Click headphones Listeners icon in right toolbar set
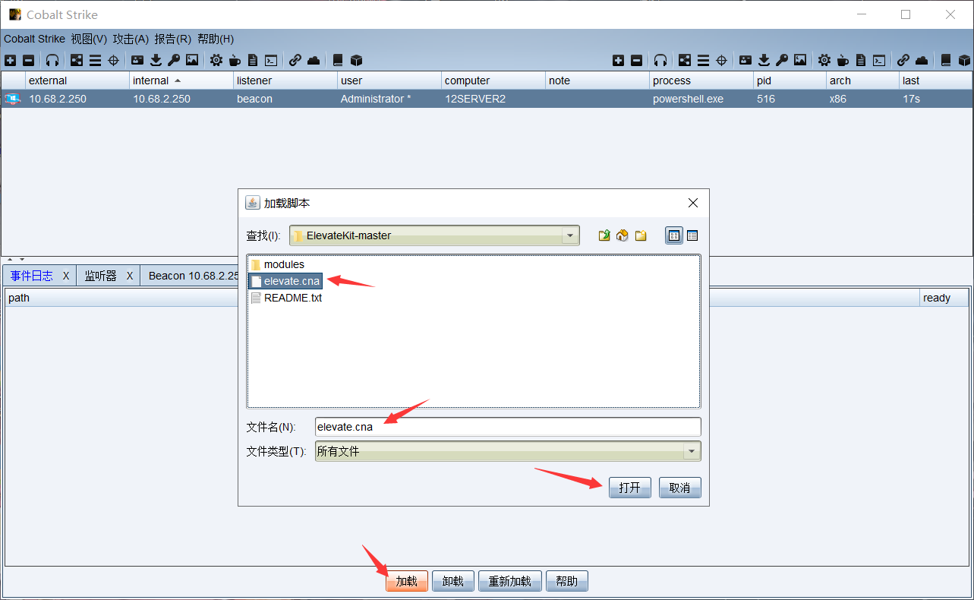The height and width of the screenshot is (600, 974). (x=660, y=60)
